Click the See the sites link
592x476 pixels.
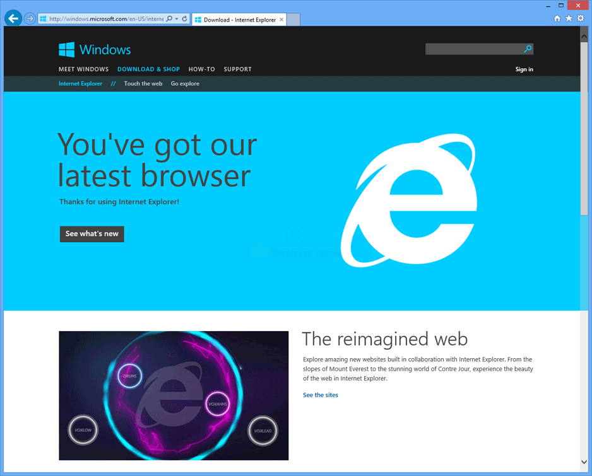pyautogui.click(x=321, y=395)
